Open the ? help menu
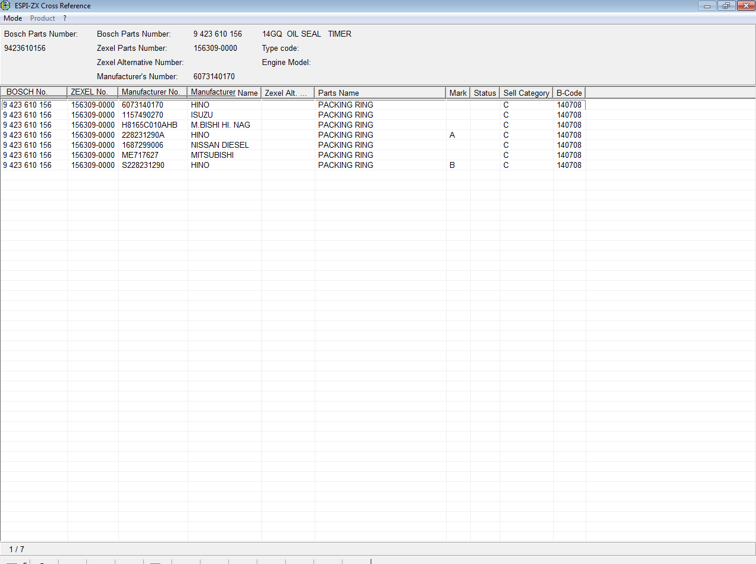 (x=65, y=18)
